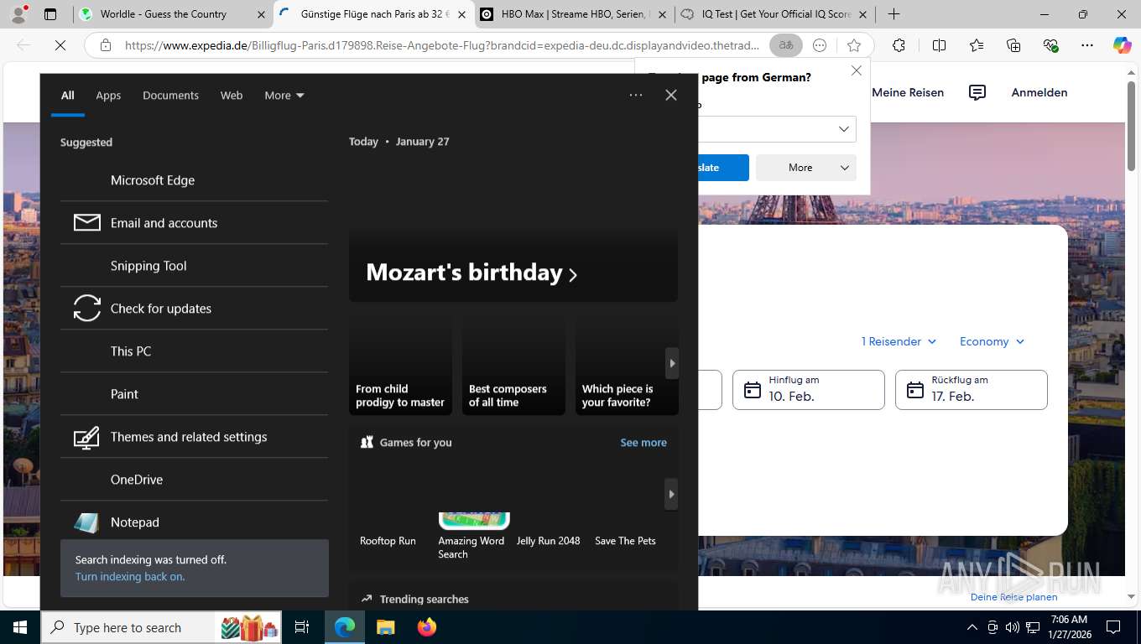
Task: Click Turn indexing back on link
Action: (x=130, y=577)
